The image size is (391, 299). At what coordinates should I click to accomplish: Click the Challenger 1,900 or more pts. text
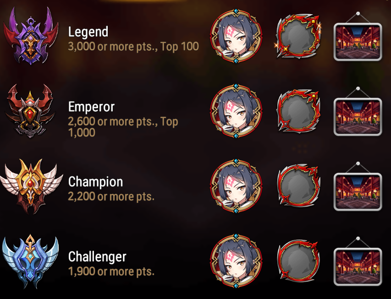click(x=111, y=272)
